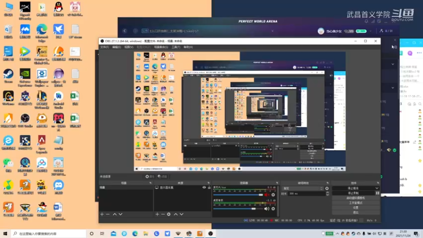The image size is (423, 238).
Task: Undock the Scenes panel
Action: click(151, 183)
